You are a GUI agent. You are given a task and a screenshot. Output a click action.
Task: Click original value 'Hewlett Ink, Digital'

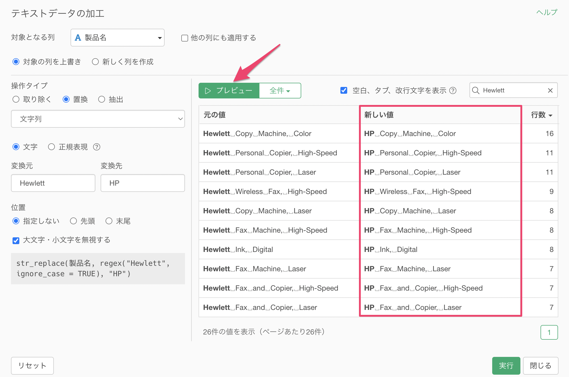[238, 249]
